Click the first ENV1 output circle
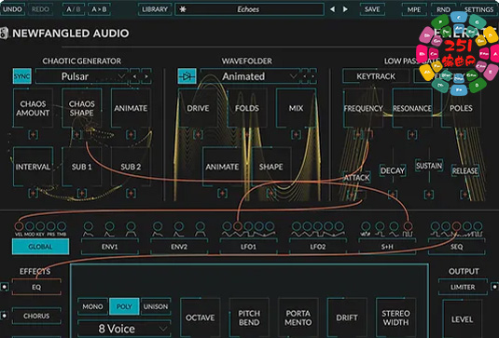Viewport: 499px width, 338px height. click(x=89, y=226)
